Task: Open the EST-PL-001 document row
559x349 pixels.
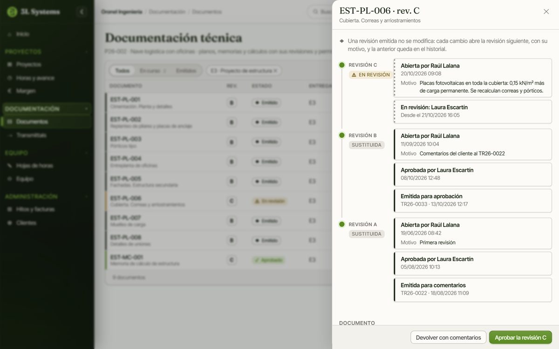Action: click(219, 103)
